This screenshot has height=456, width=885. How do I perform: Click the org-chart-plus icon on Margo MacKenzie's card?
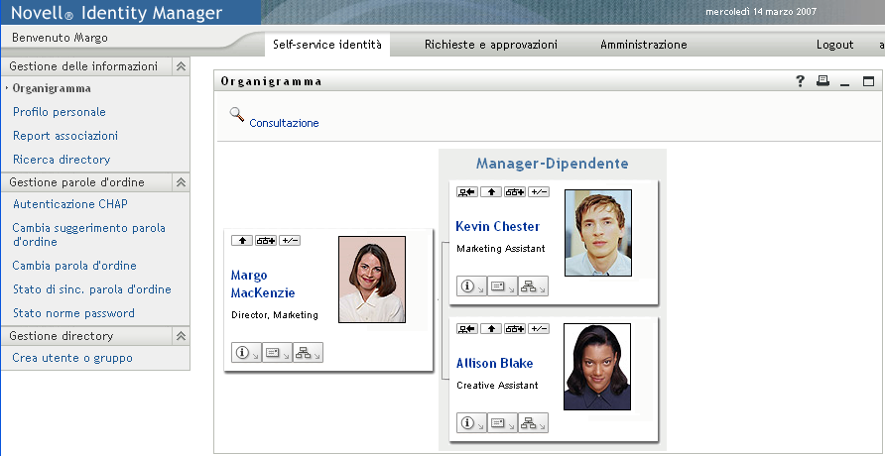(x=266, y=241)
